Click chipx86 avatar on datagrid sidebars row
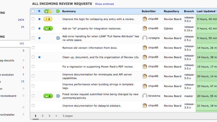The height and width of the screenshot is (122, 217). (x=145, y=105)
